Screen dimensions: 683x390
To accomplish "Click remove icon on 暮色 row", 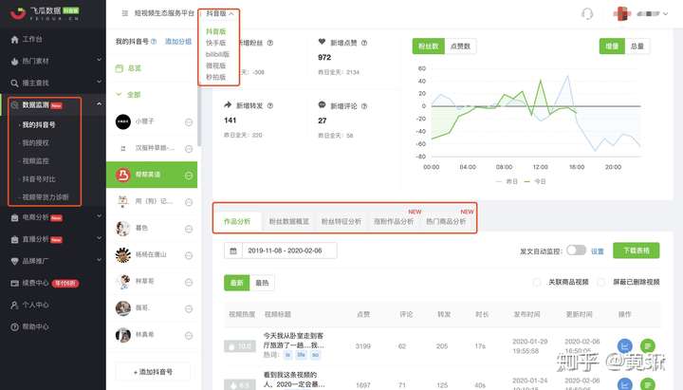I will [x=189, y=229].
